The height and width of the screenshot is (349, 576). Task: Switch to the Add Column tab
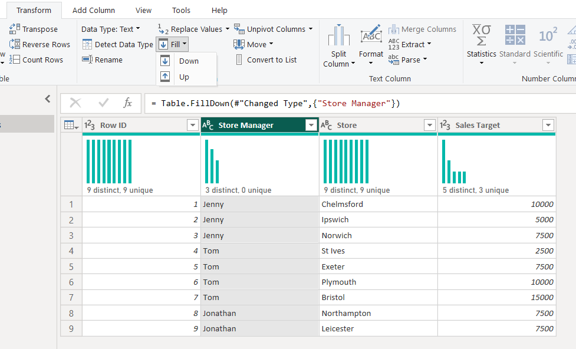94,11
